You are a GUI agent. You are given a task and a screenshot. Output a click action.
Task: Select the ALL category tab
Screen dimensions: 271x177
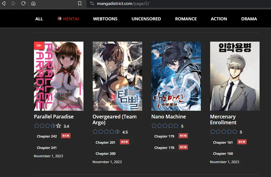tap(39, 19)
